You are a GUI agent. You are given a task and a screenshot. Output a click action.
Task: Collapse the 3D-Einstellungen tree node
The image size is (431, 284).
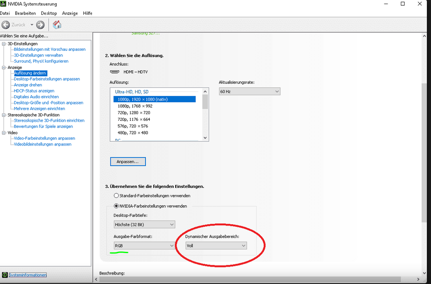click(x=4, y=44)
